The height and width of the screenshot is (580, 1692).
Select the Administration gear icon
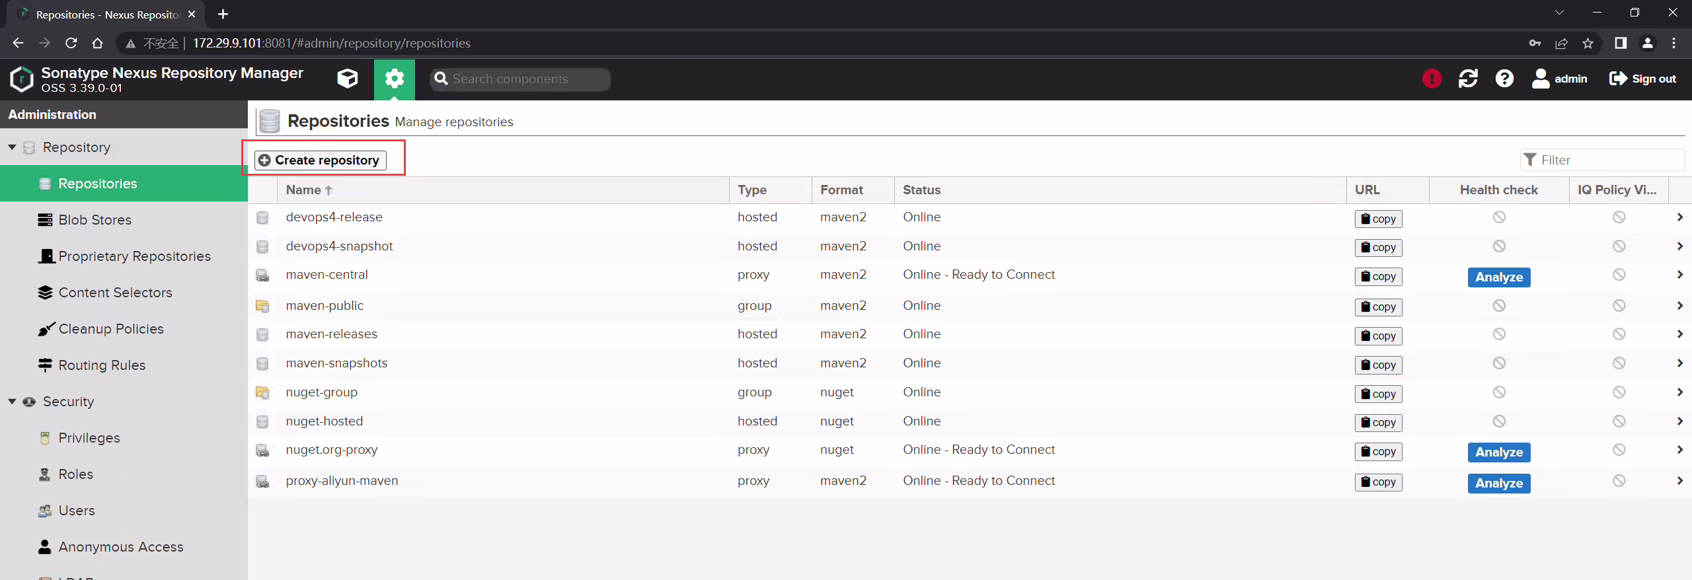[x=395, y=79]
